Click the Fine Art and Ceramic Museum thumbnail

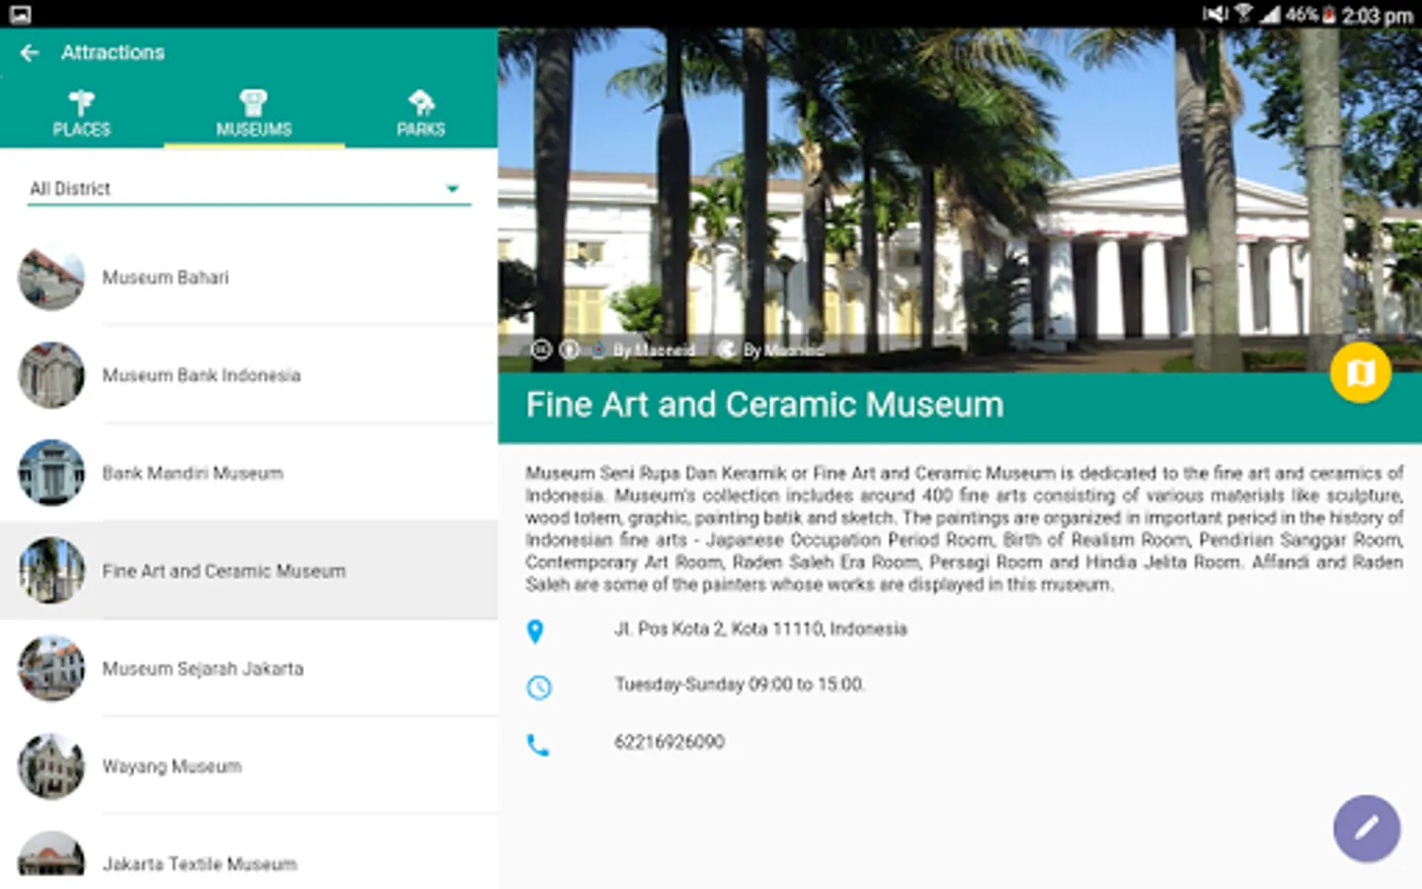click(51, 571)
